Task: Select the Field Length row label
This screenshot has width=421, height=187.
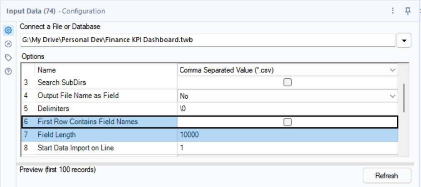Action: [57, 135]
